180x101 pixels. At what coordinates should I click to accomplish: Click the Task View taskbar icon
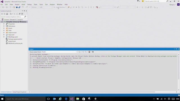coord(48,99)
